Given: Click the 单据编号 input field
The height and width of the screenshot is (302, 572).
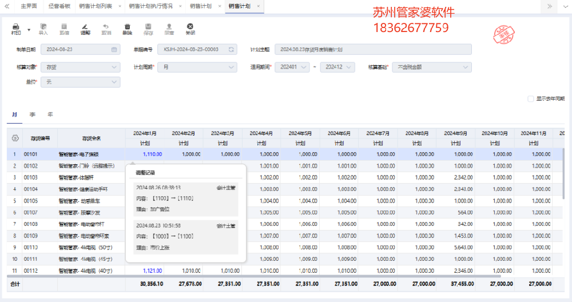Looking at the screenshot, I should coord(197,50).
